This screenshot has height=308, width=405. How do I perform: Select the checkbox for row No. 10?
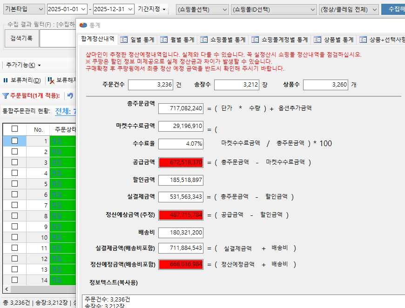click(x=15, y=237)
